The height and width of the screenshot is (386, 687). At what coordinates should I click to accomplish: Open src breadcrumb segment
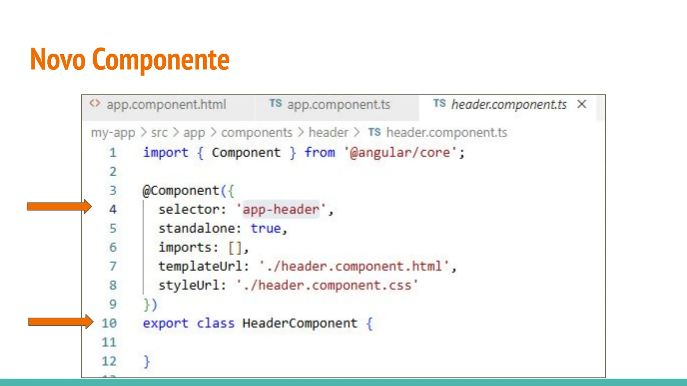[x=159, y=133]
